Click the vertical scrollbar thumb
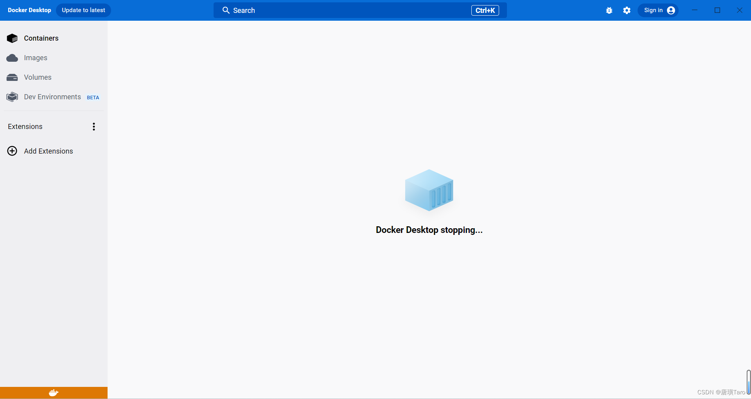751x399 pixels. coord(748,382)
